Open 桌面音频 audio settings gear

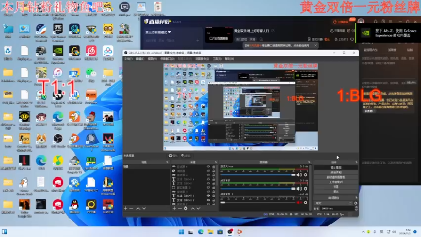pyautogui.click(x=306, y=189)
